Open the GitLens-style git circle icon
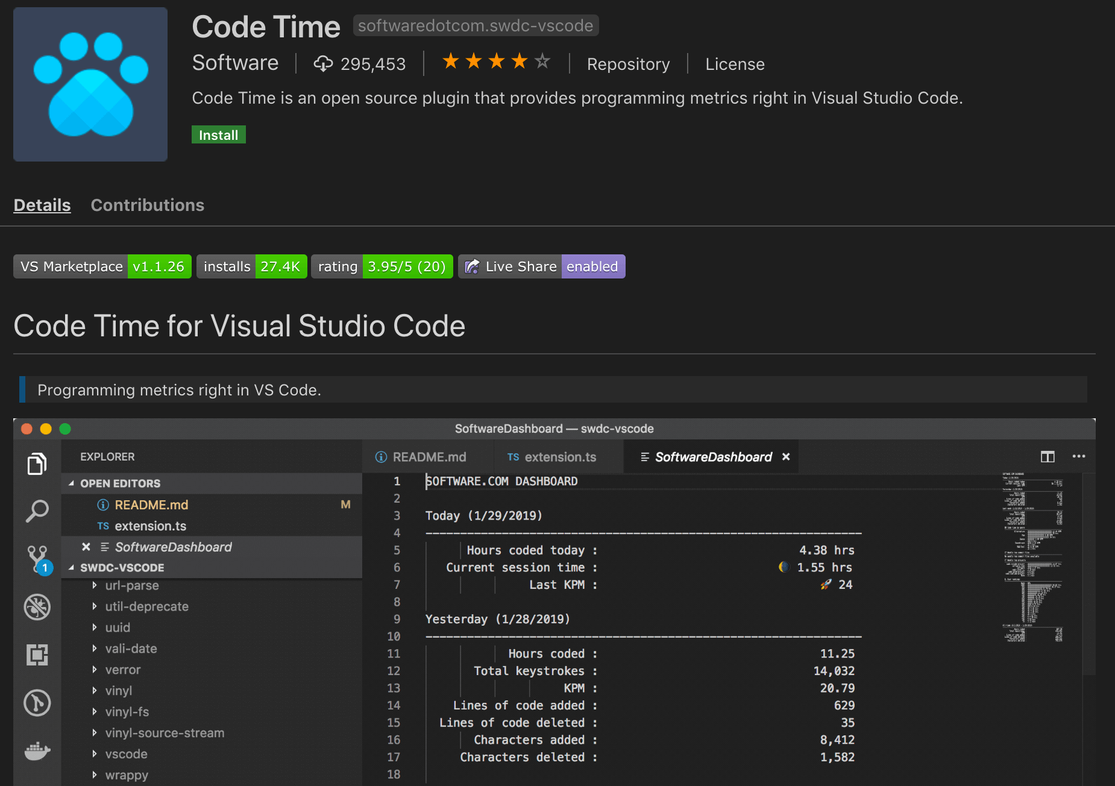 (37, 703)
